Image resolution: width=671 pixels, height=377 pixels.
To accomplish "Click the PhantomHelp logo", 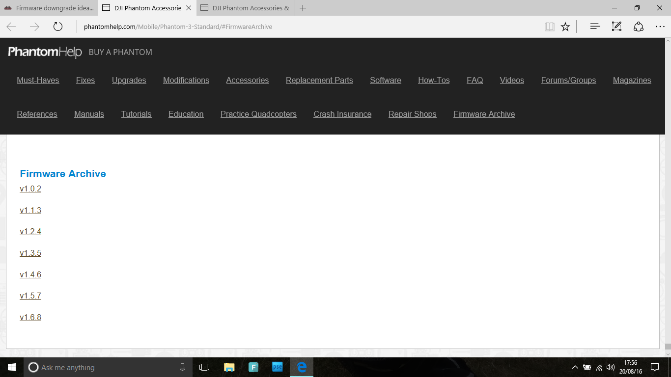I will click(x=45, y=52).
